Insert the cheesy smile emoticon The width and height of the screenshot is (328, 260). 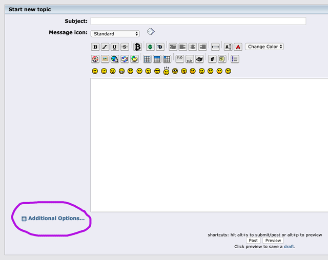click(x=113, y=71)
